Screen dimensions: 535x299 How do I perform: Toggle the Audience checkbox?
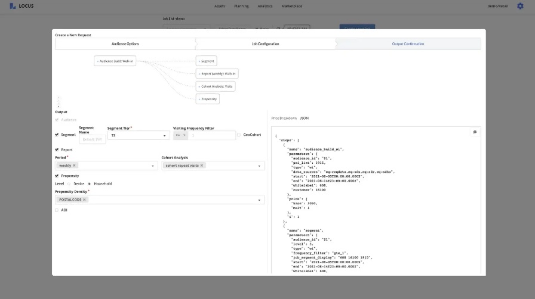point(57,120)
